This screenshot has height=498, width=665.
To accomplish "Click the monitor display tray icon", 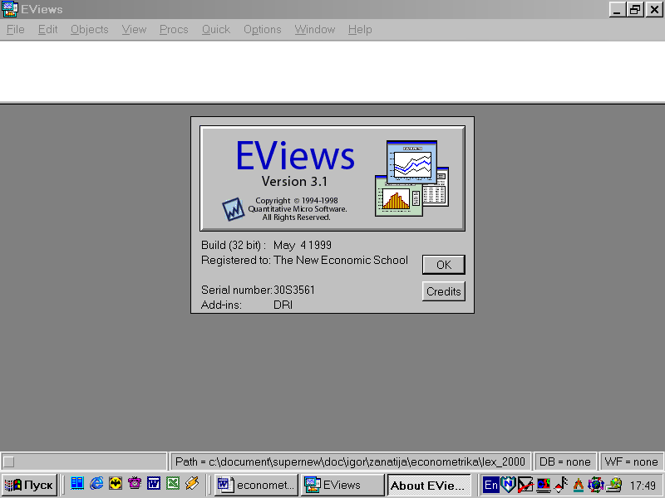I will pyautogui.click(x=544, y=485).
